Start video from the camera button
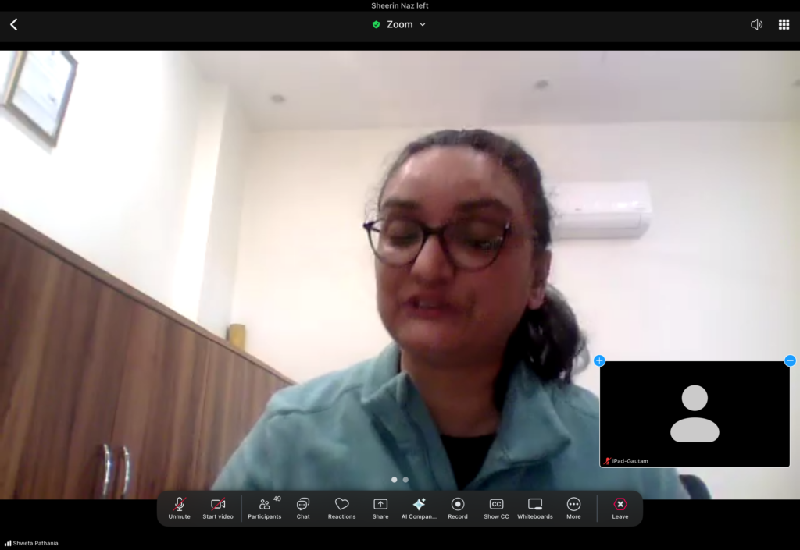Image resolution: width=800 pixels, height=550 pixels. (x=218, y=508)
